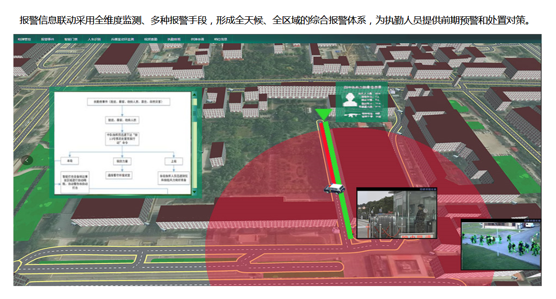This screenshot has height=299, width=556.
Task: Open the 执勤排班 tab
Action: pos(174,39)
